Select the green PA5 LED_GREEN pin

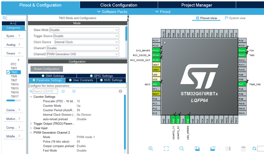point(187,119)
